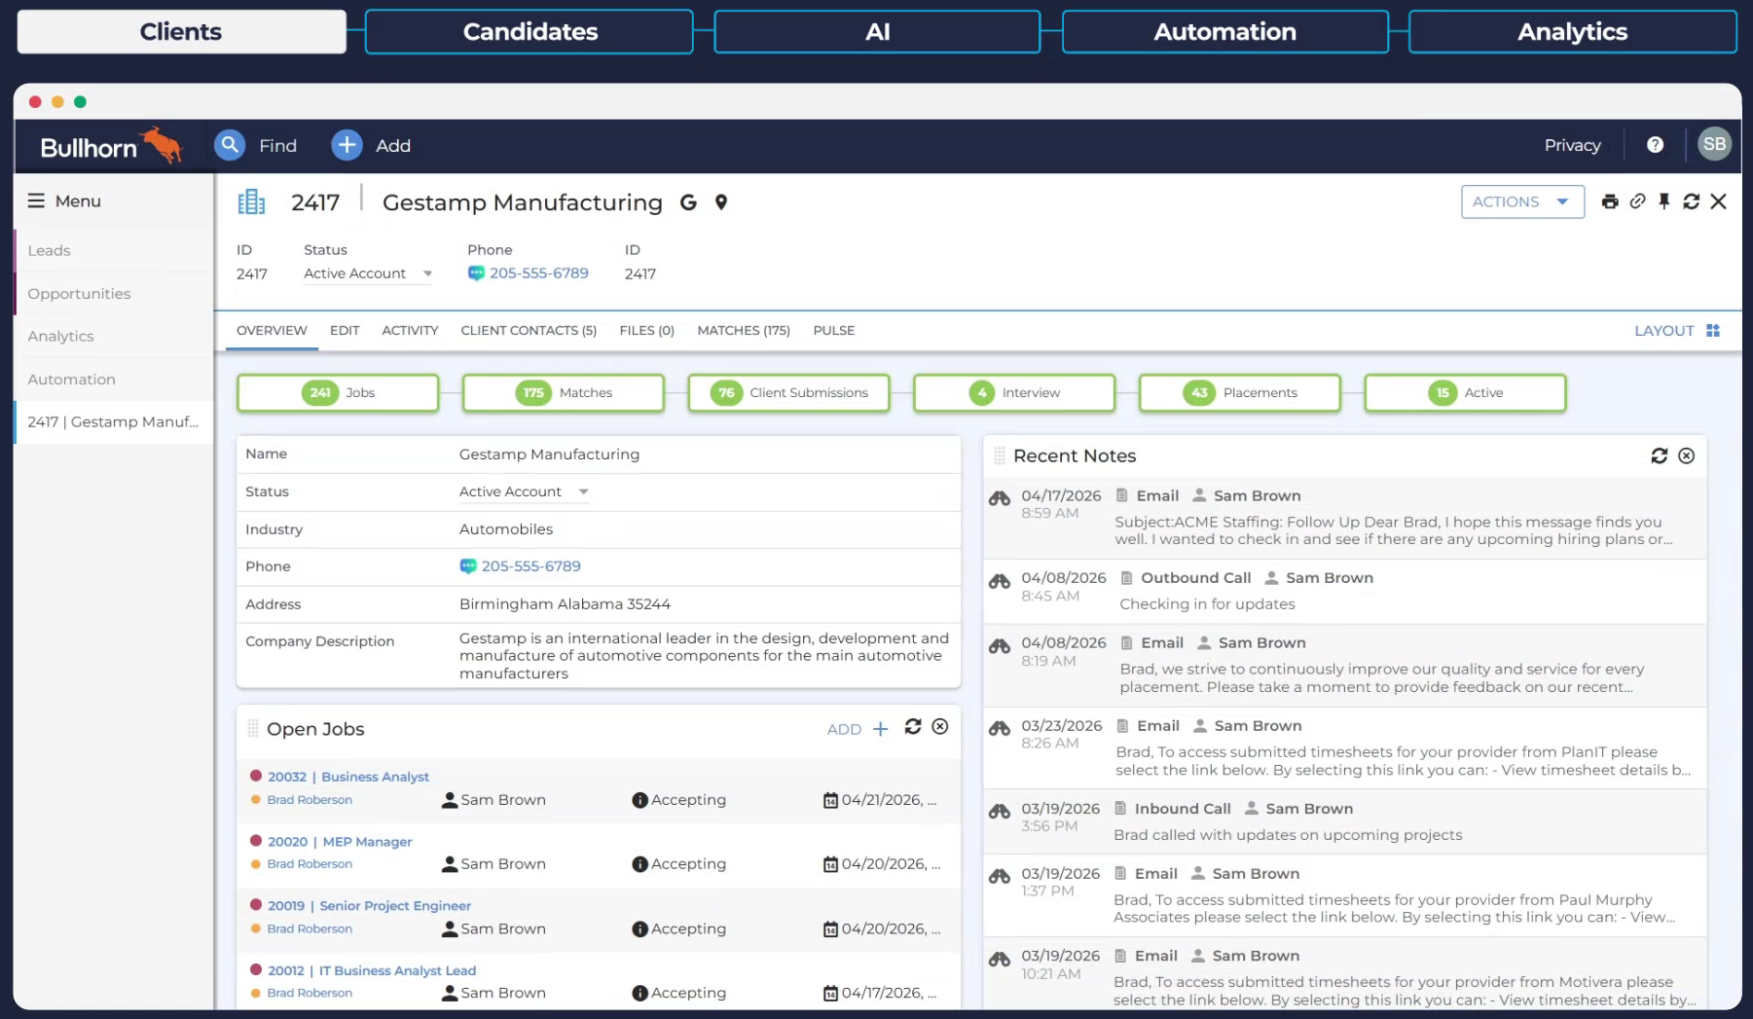Click the Add plus icon
The width and height of the screenshot is (1753, 1019).
point(347,145)
